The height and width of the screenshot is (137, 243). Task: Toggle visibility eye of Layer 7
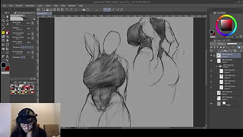coord(211,61)
